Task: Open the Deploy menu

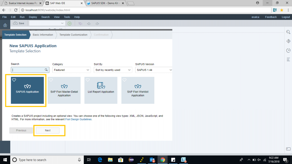Action: (x=33, y=17)
